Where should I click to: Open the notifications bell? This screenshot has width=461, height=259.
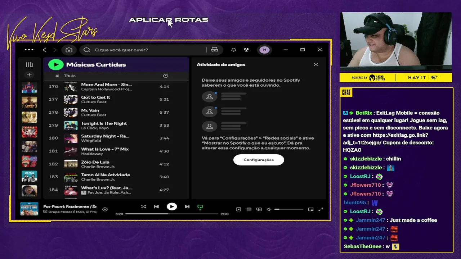(x=234, y=50)
